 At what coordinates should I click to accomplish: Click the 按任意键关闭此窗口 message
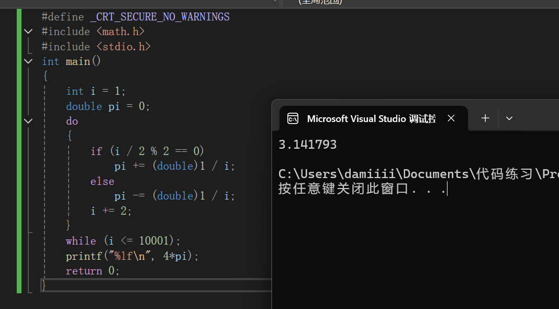coord(362,189)
